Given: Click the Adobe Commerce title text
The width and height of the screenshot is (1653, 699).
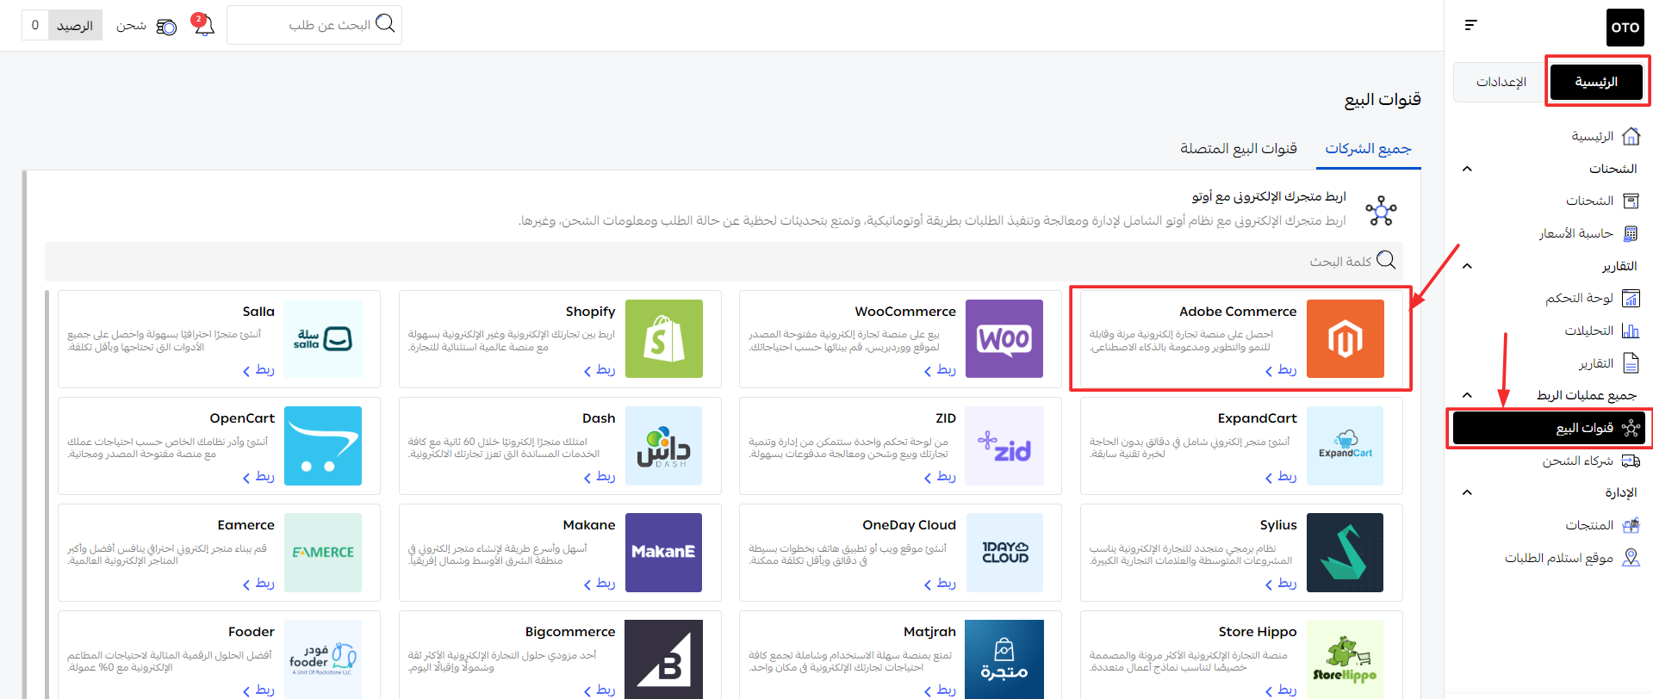Looking at the screenshot, I should coord(1238,312).
